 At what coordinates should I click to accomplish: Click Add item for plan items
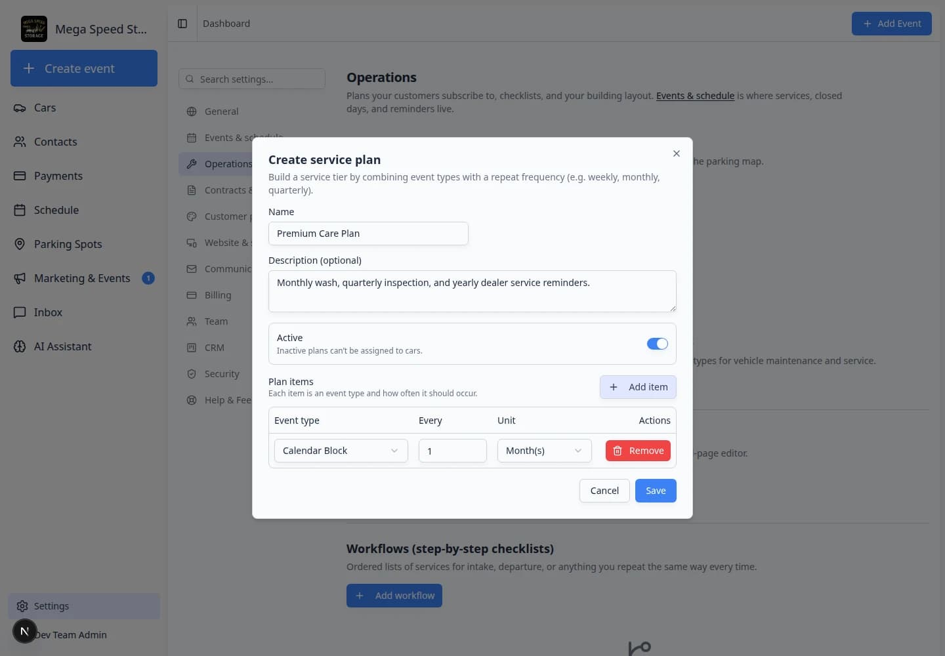[x=638, y=387]
